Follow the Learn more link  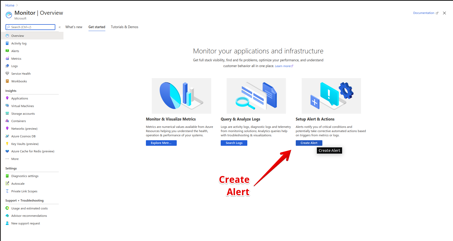pyautogui.click(x=284, y=66)
